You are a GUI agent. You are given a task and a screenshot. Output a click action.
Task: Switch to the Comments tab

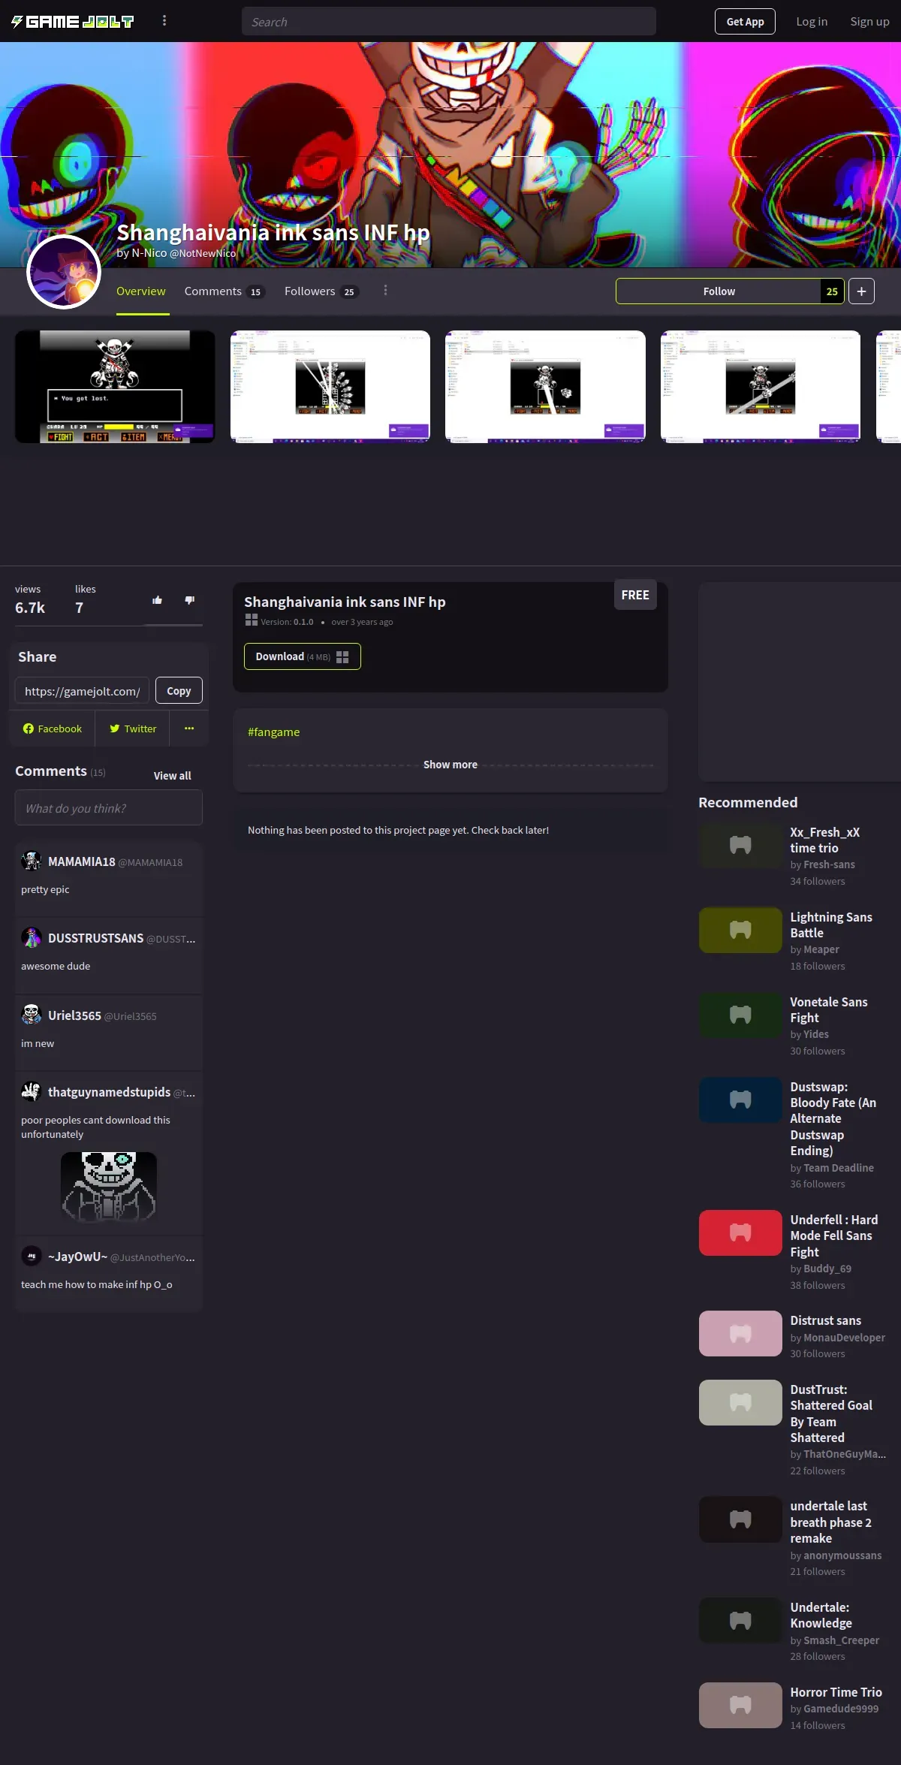click(x=224, y=291)
